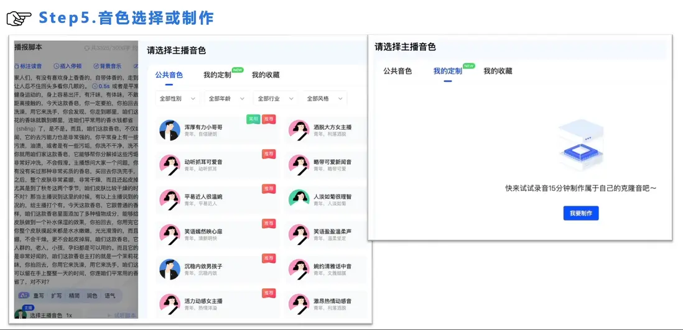Select the green 人淡如菊很理智 voice avatar
This screenshot has width=683, height=330.
pyautogui.click(x=299, y=200)
